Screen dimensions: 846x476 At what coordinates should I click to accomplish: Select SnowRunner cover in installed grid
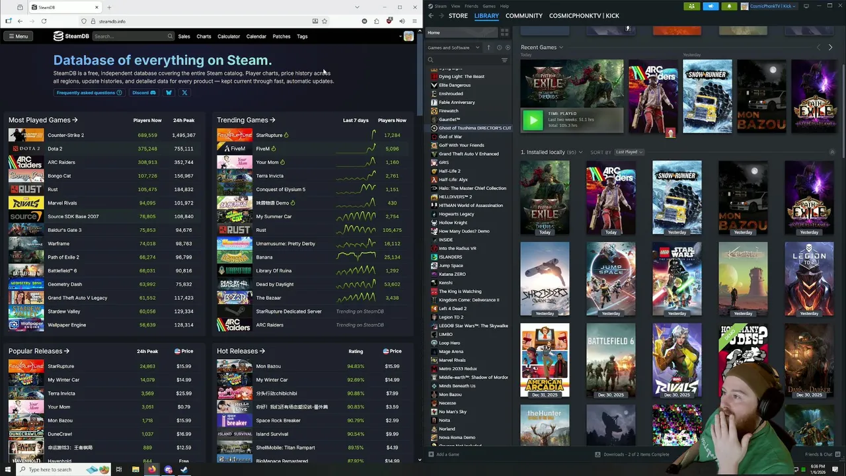677,198
